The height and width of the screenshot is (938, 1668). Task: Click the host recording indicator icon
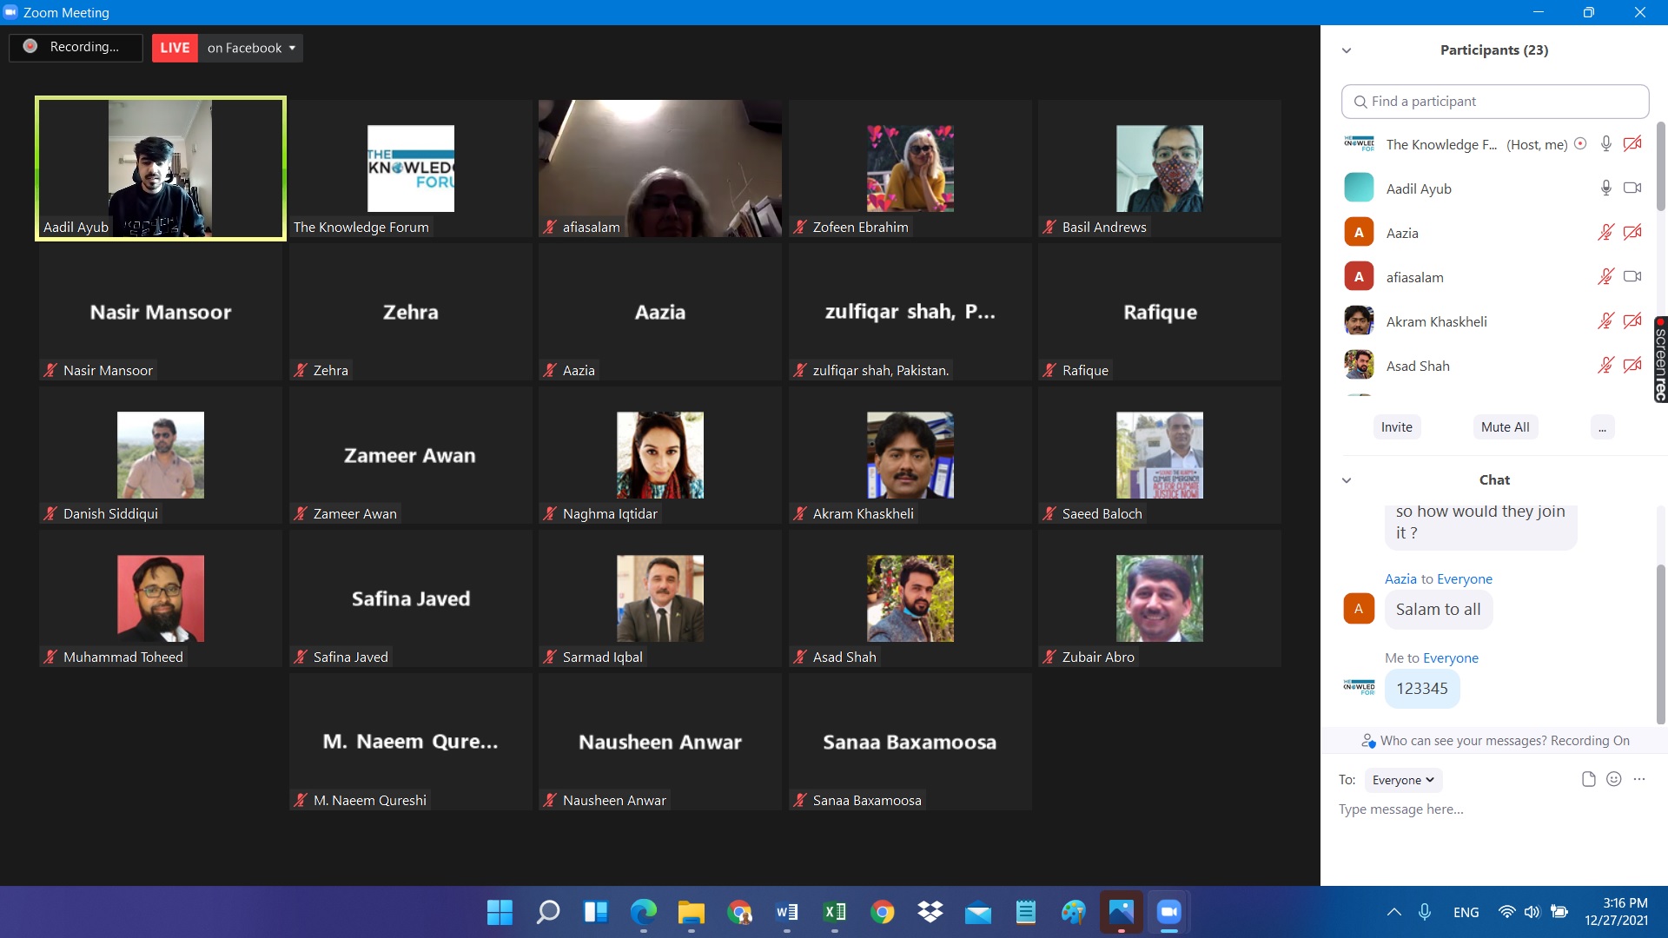click(1580, 144)
